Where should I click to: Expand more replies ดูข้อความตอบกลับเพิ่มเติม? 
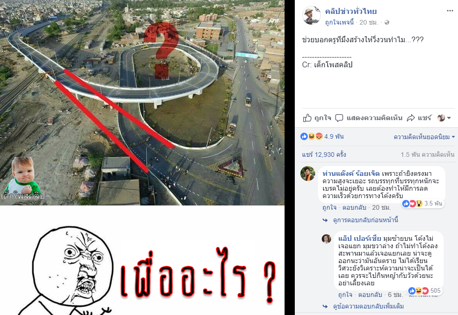pyautogui.click(x=368, y=306)
